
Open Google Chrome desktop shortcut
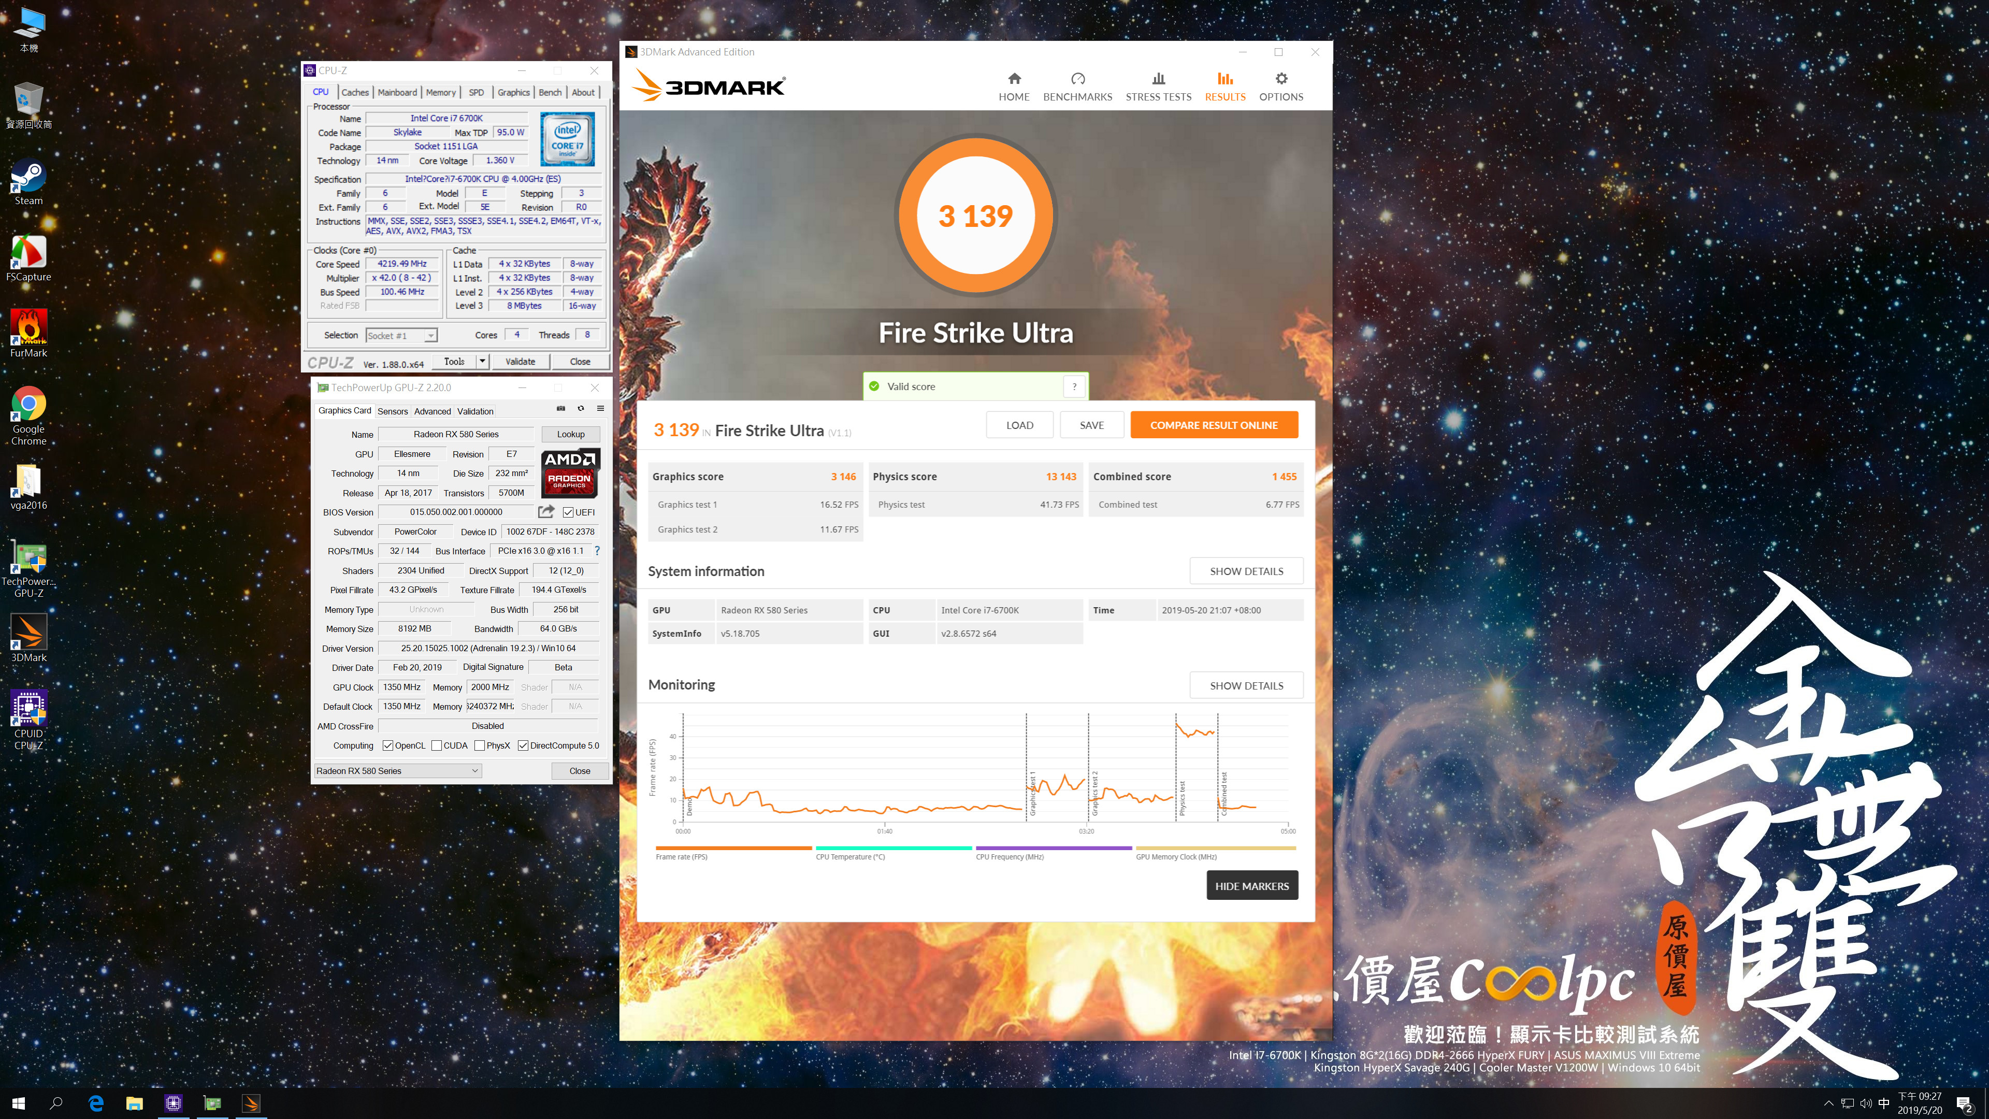[28, 415]
